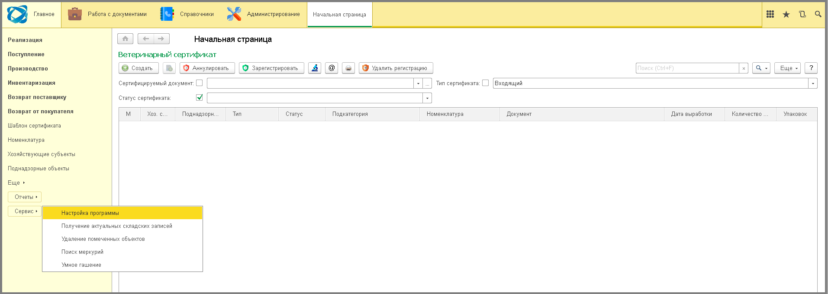Viewport: 828px width, 294px height.
Task: Open Шаблон сертификата link
Action: [x=34, y=125]
